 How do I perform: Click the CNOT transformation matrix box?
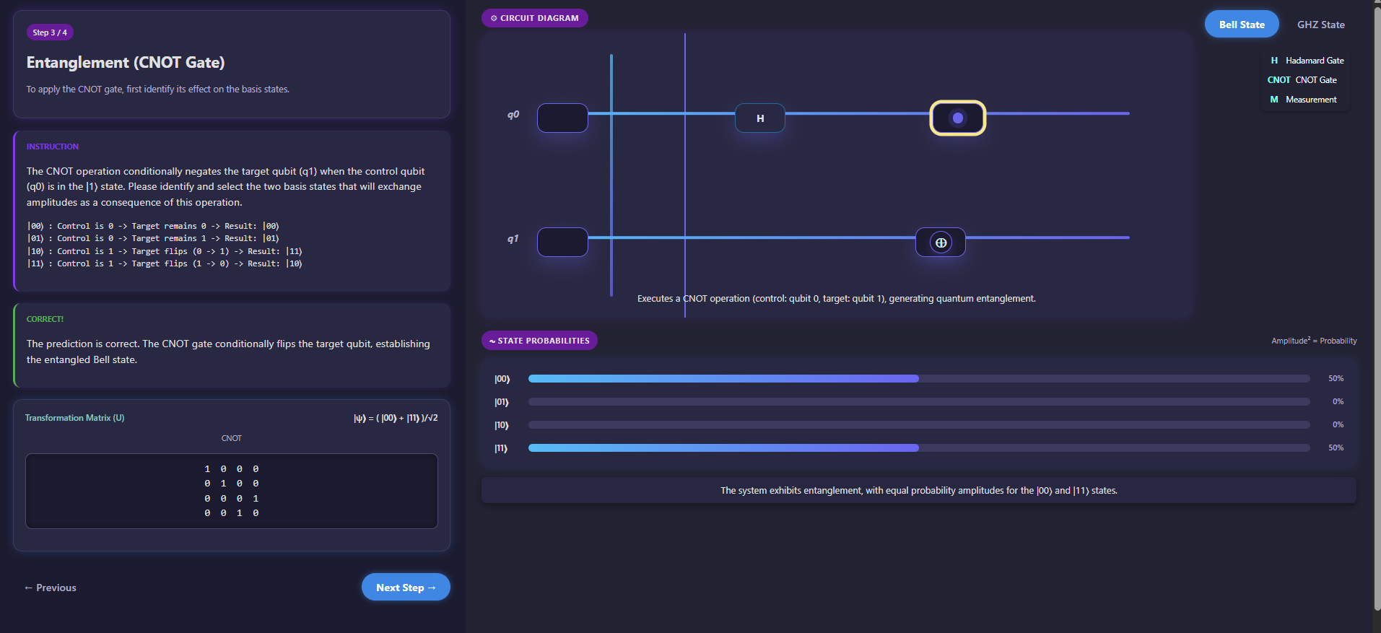point(231,491)
